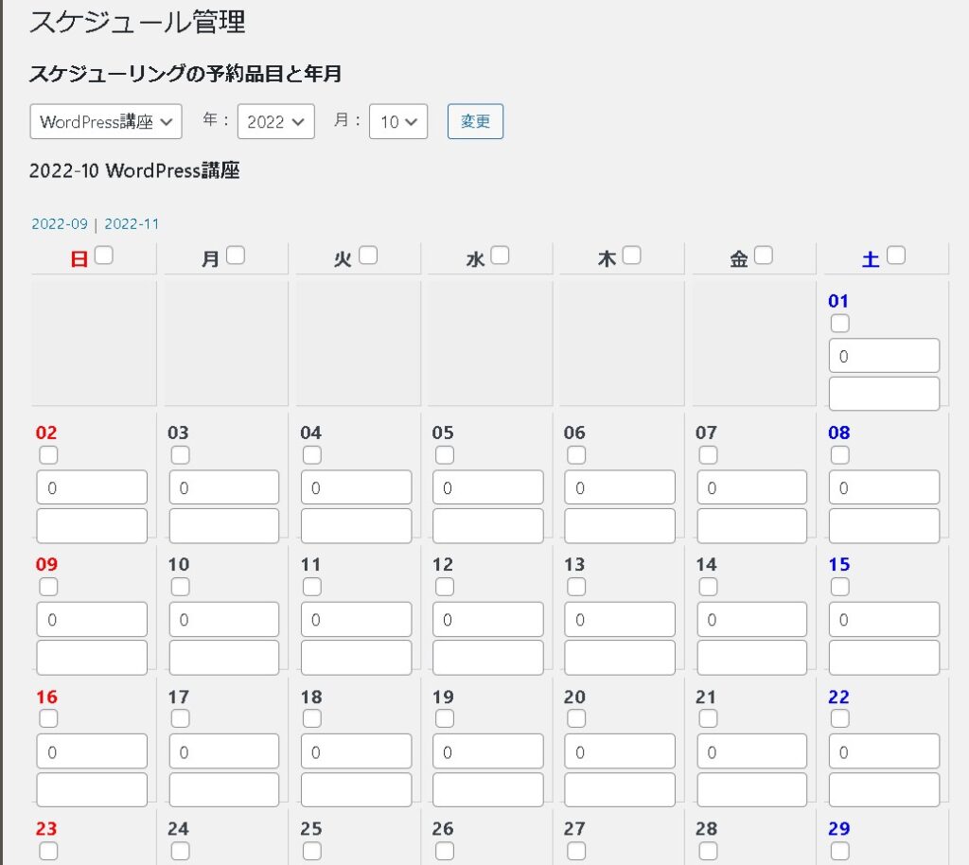Screen dimensions: 969x865
Task: Click the 0 count field for day 16
Action: (92, 751)
